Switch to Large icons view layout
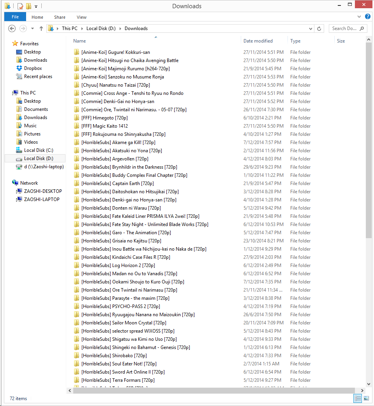The image size is (374, 406). click(366, 398)
